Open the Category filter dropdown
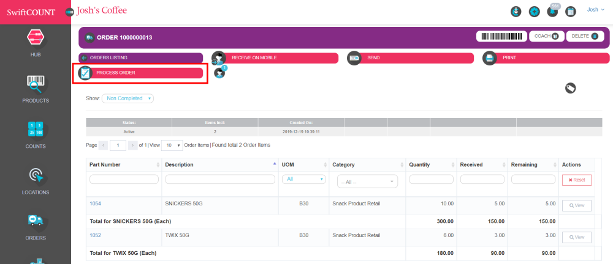Screen dimensions: 613x264 click(x=367, y=182)
